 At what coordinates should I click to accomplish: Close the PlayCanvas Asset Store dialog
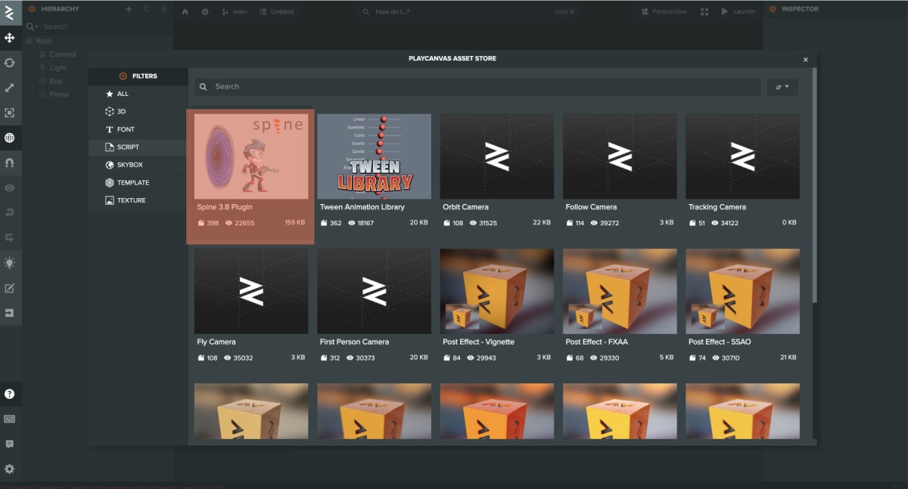(806, 59)
